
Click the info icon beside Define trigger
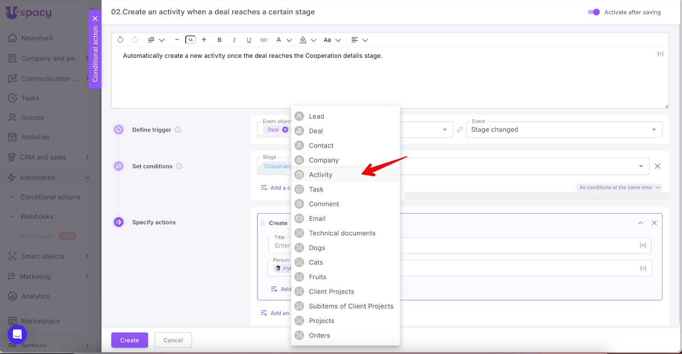coord(178,130)
